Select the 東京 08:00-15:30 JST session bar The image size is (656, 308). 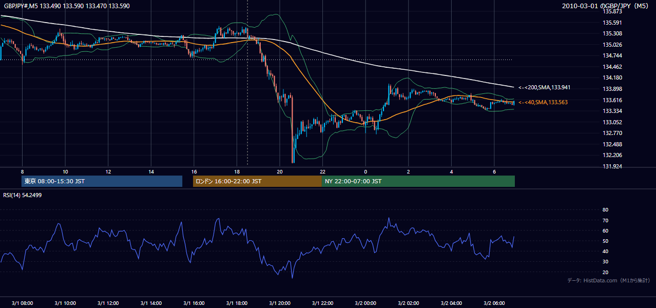coord(102,181)
